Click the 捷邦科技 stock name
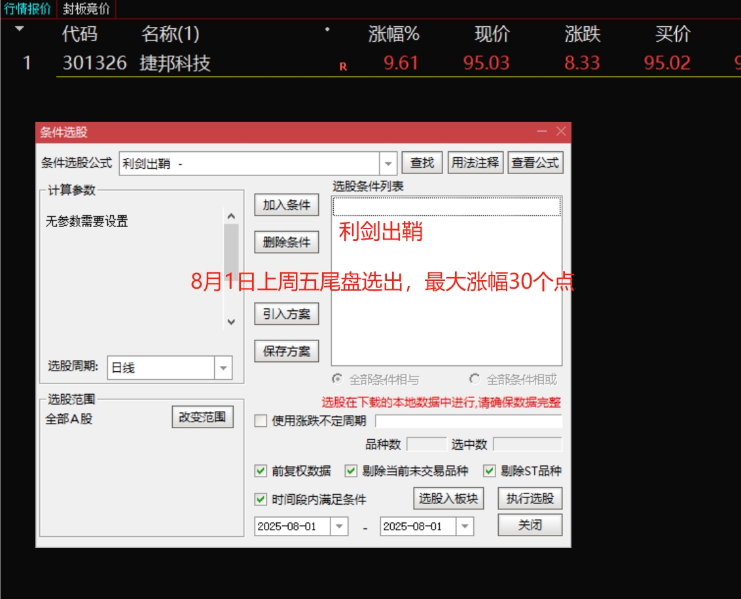This screenshot has width=741, height=599. [x=175, y=63]
